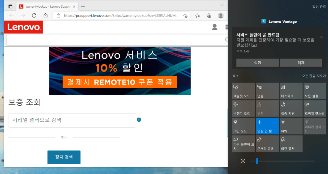Click the lock site information icon
This screenshot has width=328, height=174.
pos(58,16)
